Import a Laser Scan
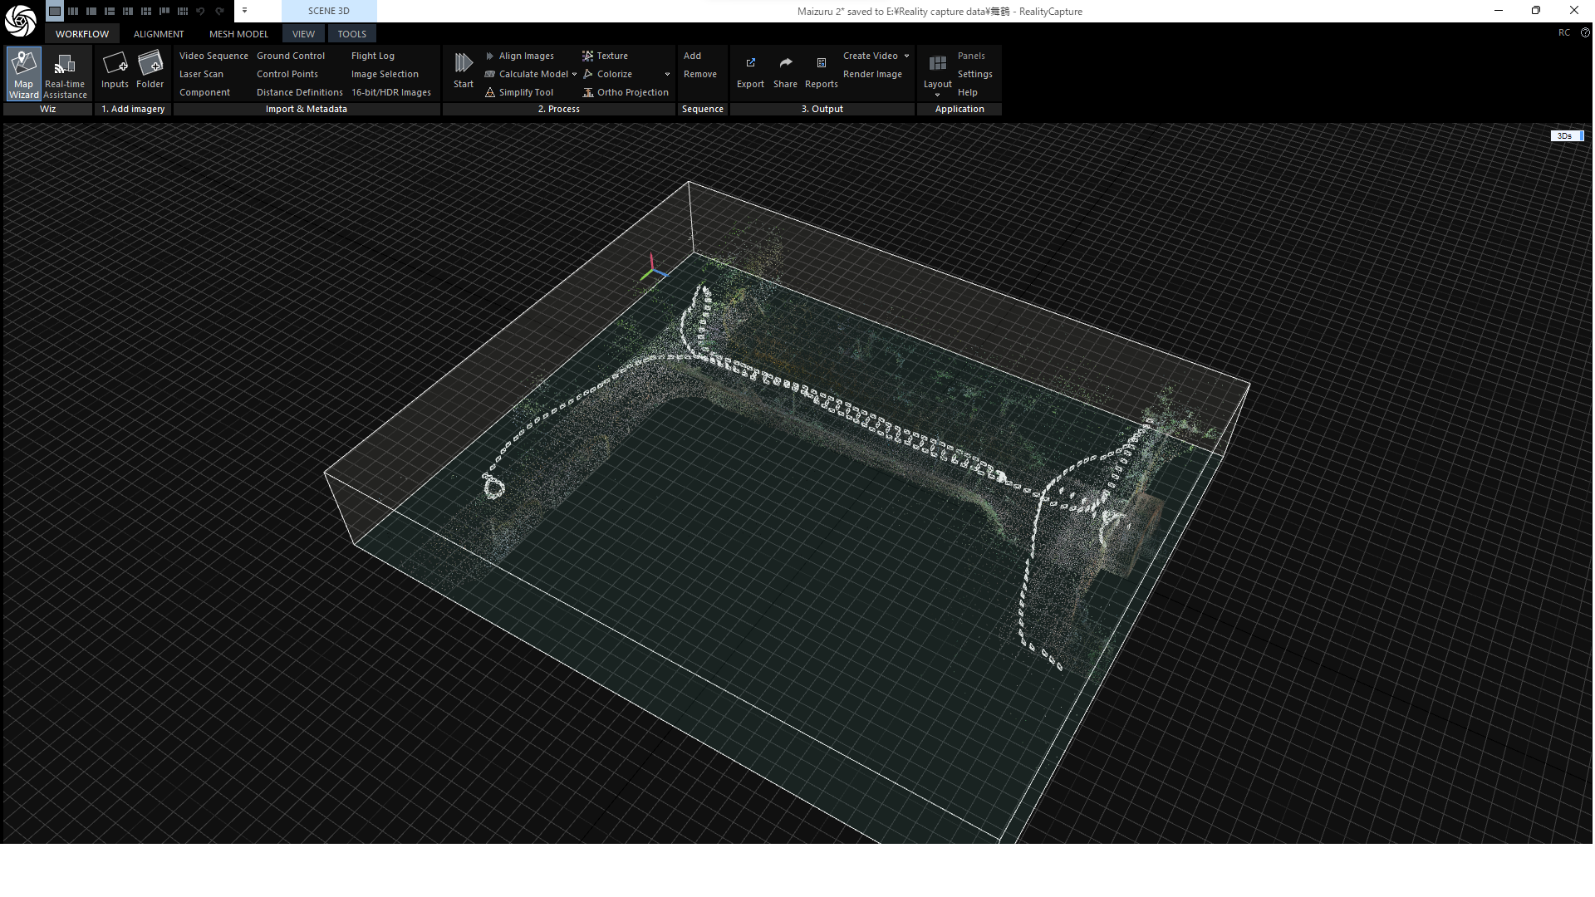Screen dimensions: 1595x897 (201, 74)
